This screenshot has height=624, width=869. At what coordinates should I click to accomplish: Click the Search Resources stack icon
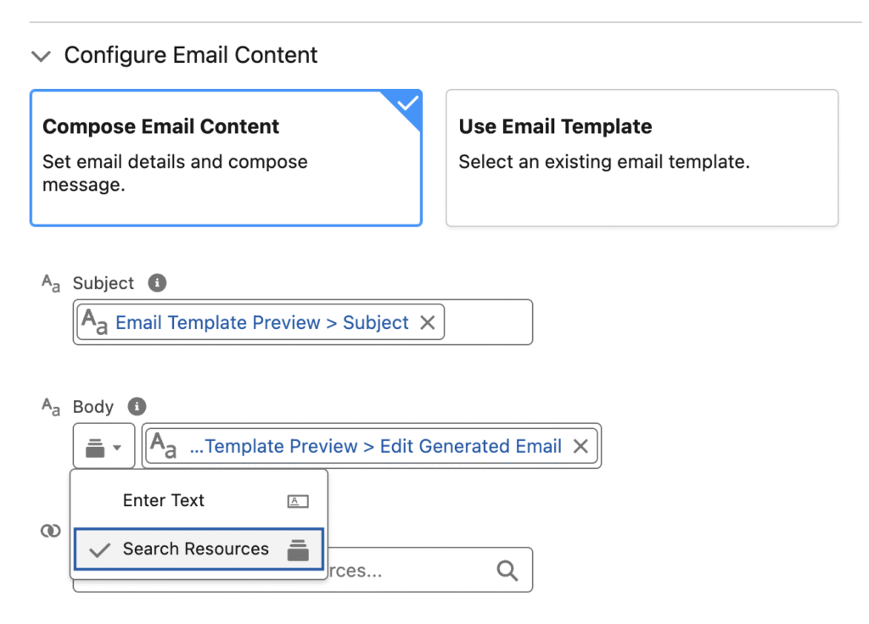coord(298,549)
